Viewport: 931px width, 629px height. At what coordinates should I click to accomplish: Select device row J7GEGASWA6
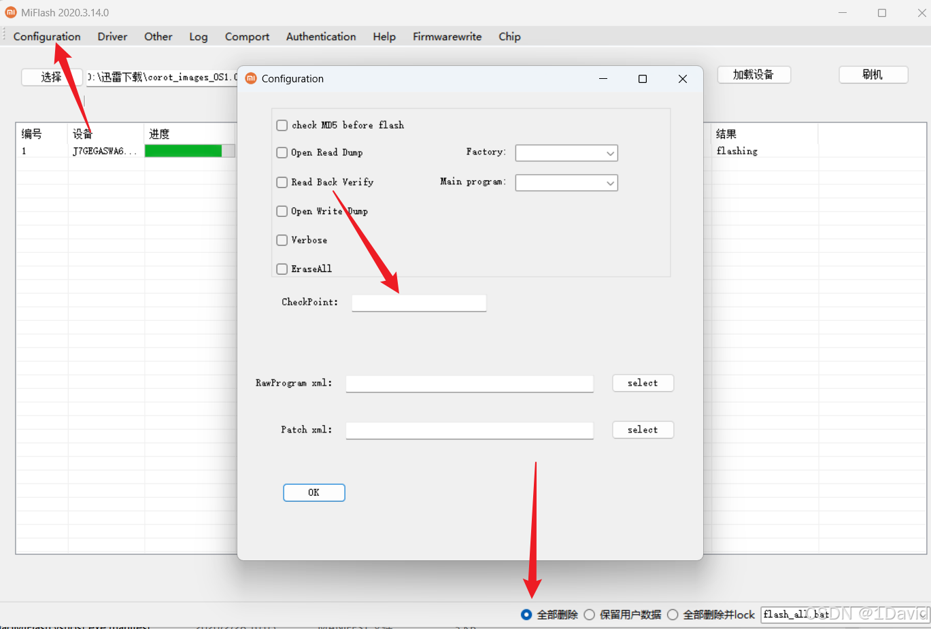pos(105,151)
